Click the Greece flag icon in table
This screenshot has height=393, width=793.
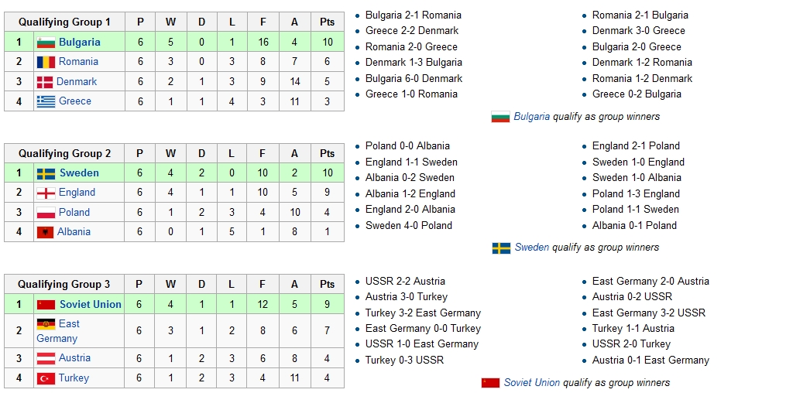pos(46,101)
